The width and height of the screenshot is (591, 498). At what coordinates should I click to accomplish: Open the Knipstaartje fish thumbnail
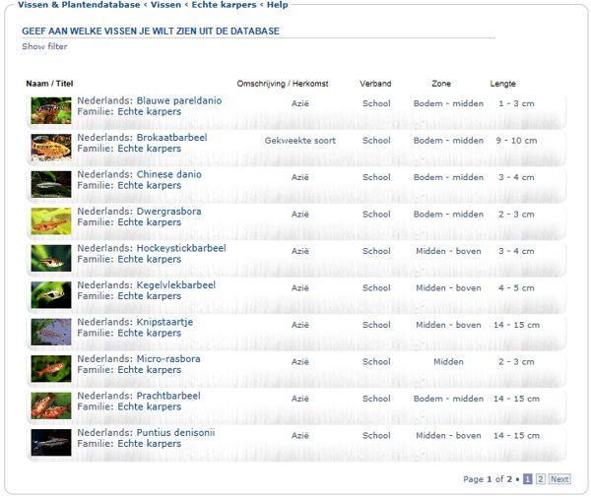point(51,333)
